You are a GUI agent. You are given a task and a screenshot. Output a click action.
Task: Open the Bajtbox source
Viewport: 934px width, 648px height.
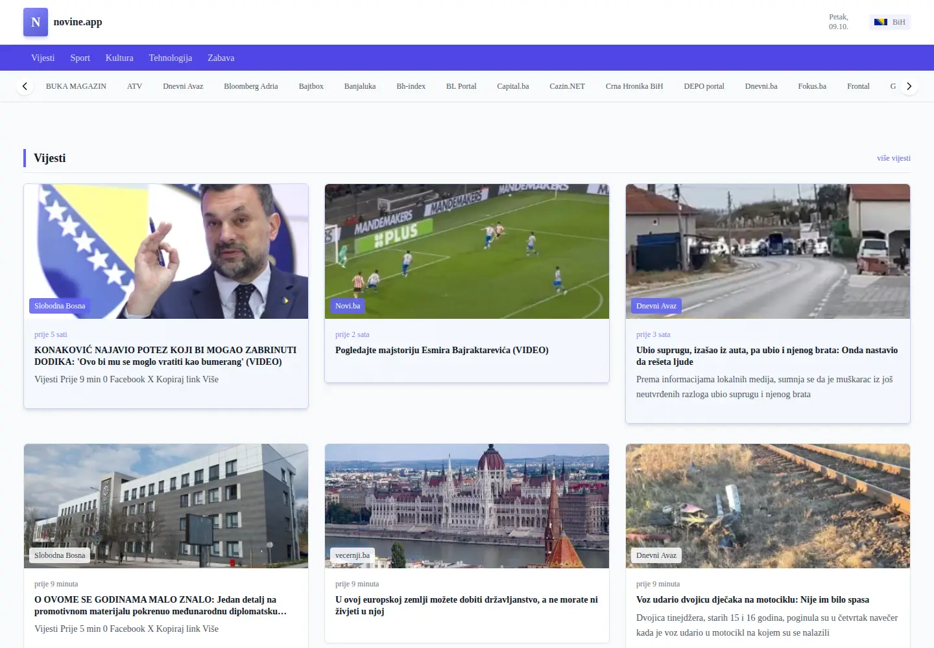coord(311,86)
